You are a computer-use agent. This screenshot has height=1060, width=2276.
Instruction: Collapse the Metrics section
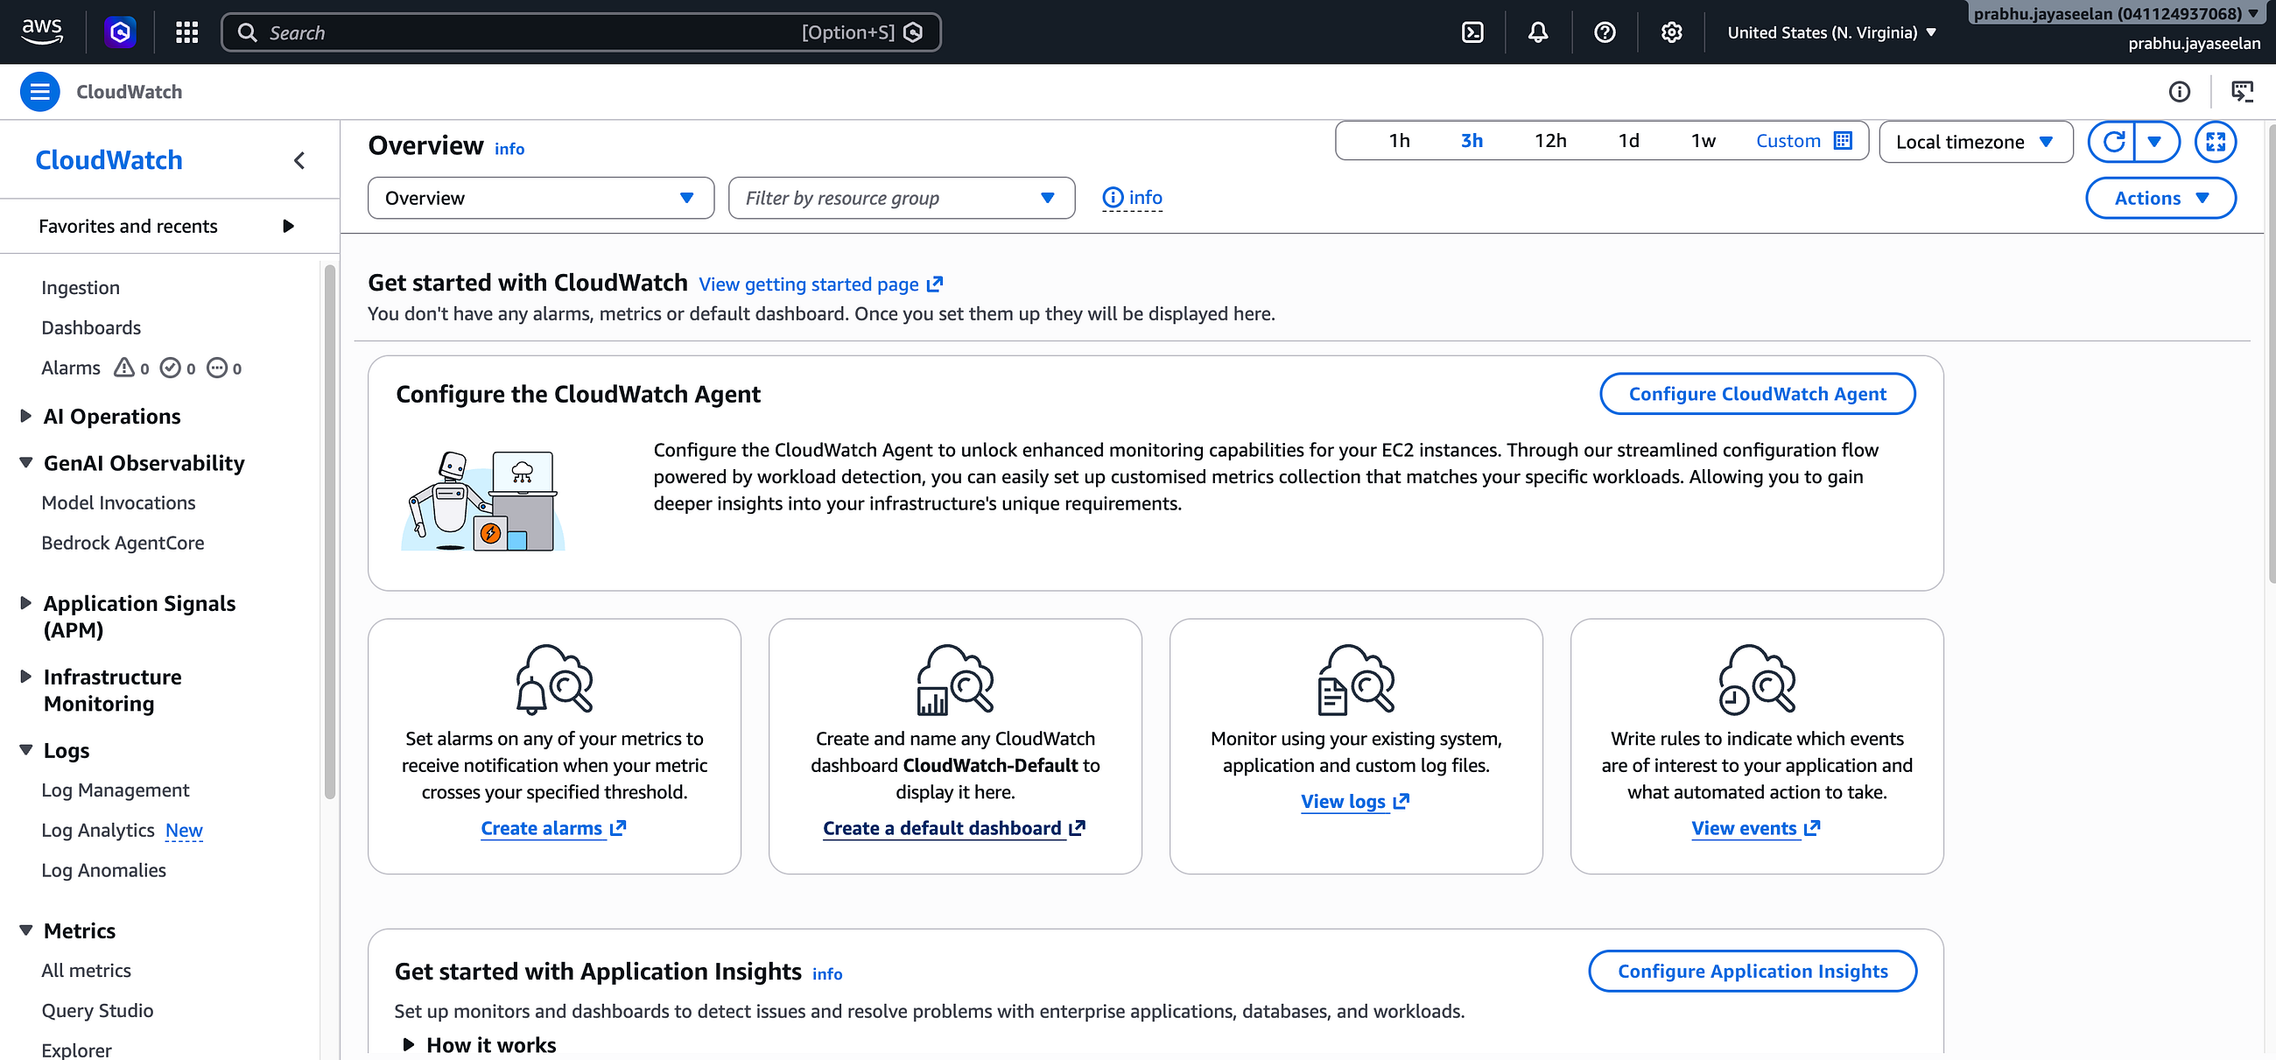[25, 930]
